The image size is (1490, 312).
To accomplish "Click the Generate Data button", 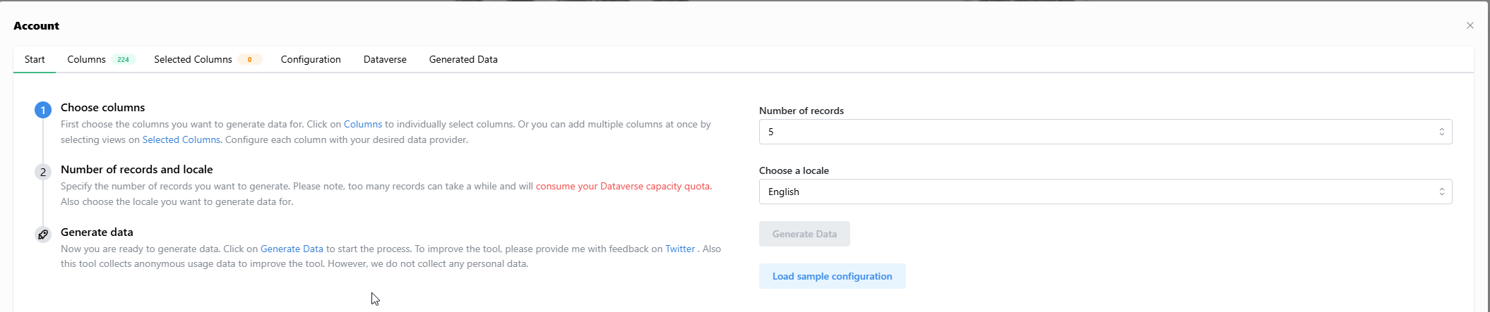I will coord(804,234).
